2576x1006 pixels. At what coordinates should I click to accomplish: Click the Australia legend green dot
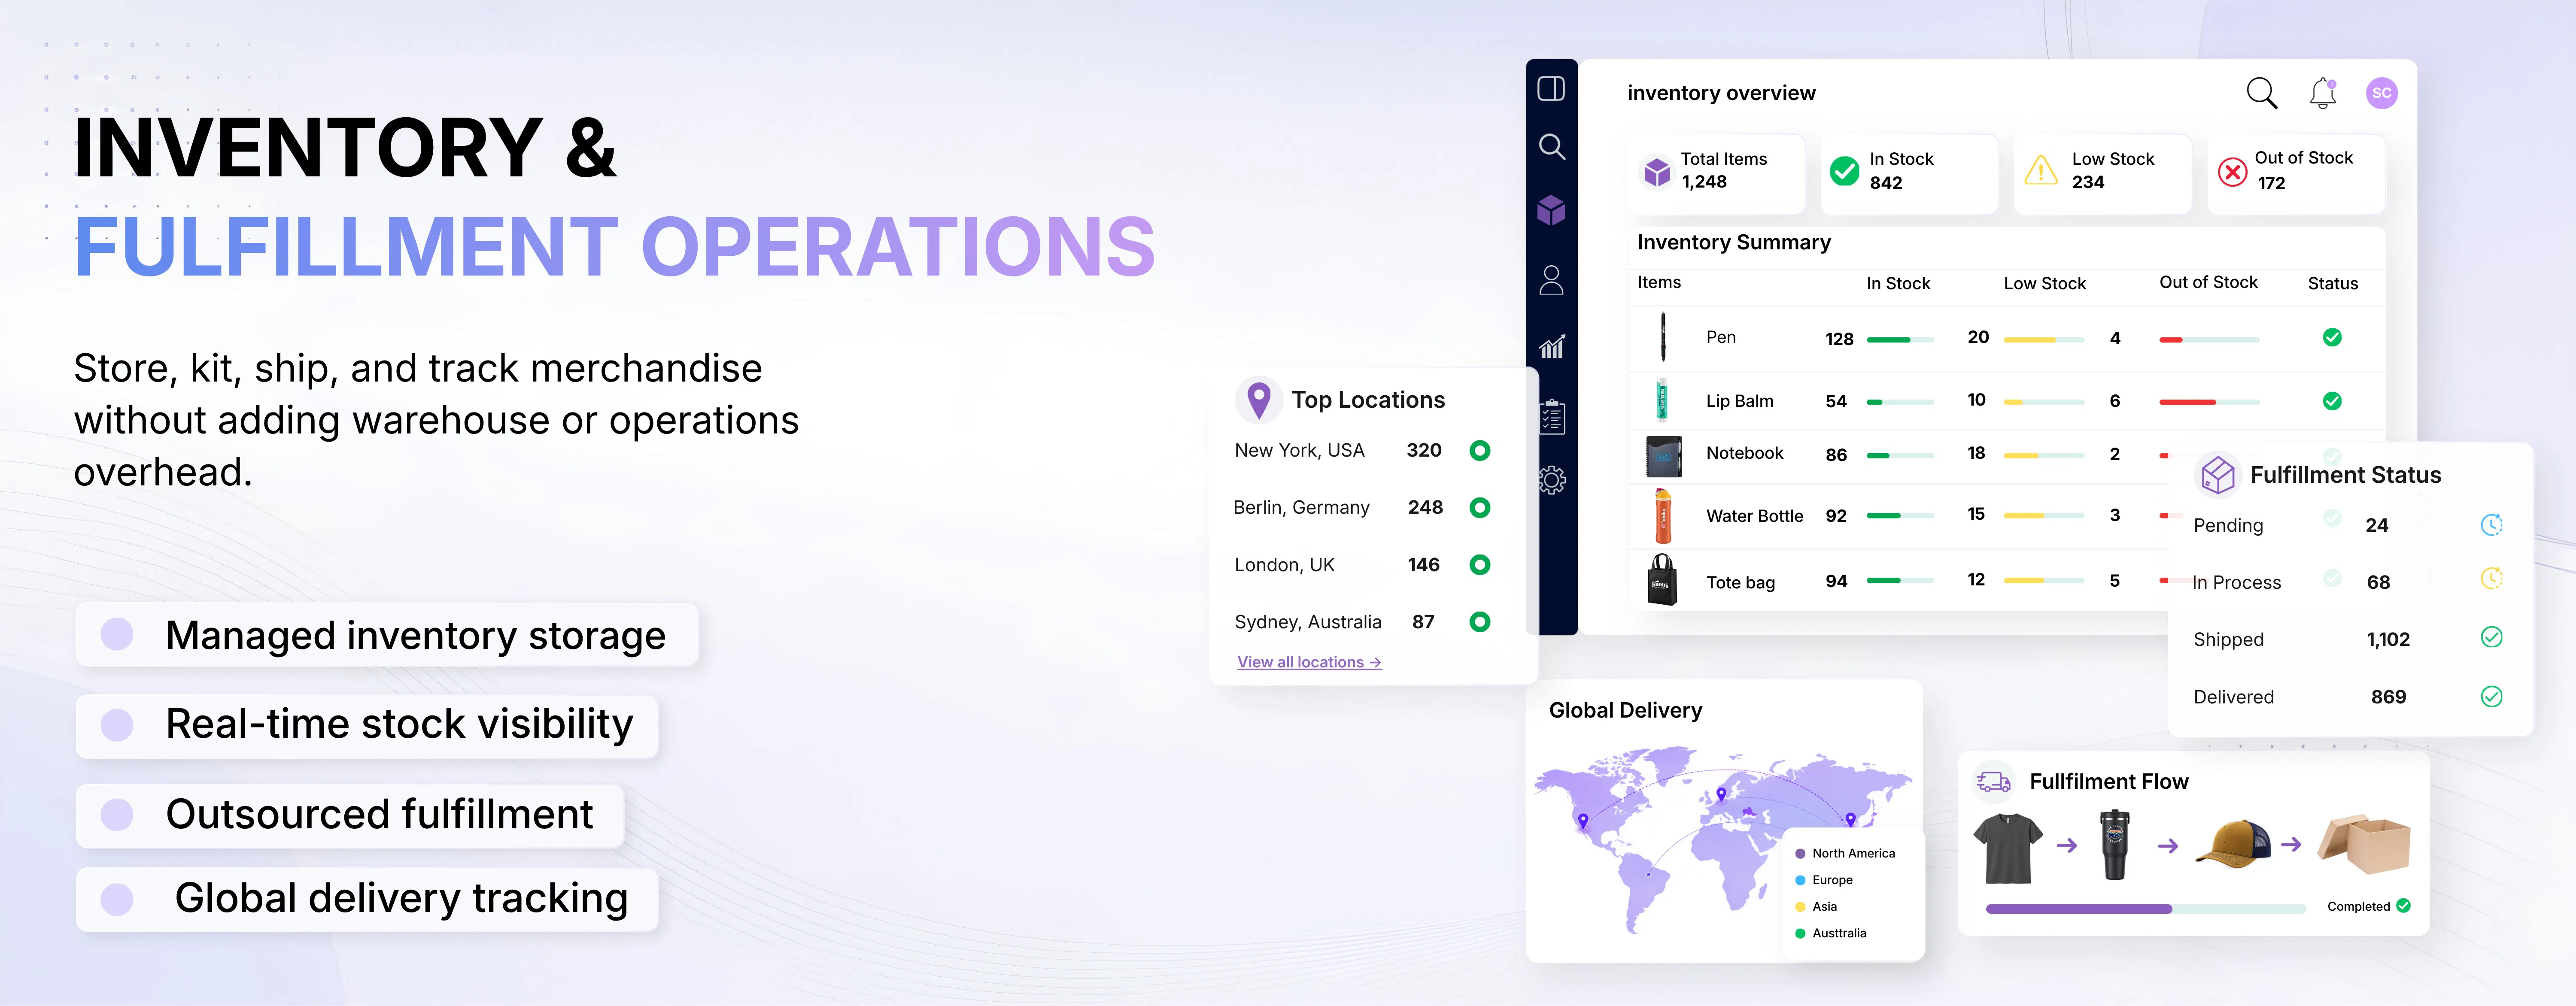coord(1800,933)
